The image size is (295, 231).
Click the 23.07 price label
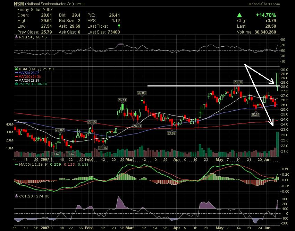(60, 130)
